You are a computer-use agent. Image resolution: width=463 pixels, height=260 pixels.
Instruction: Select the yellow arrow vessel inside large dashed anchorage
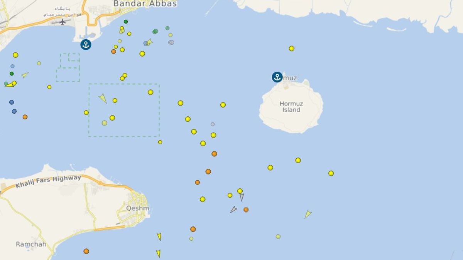coord(103,98)
